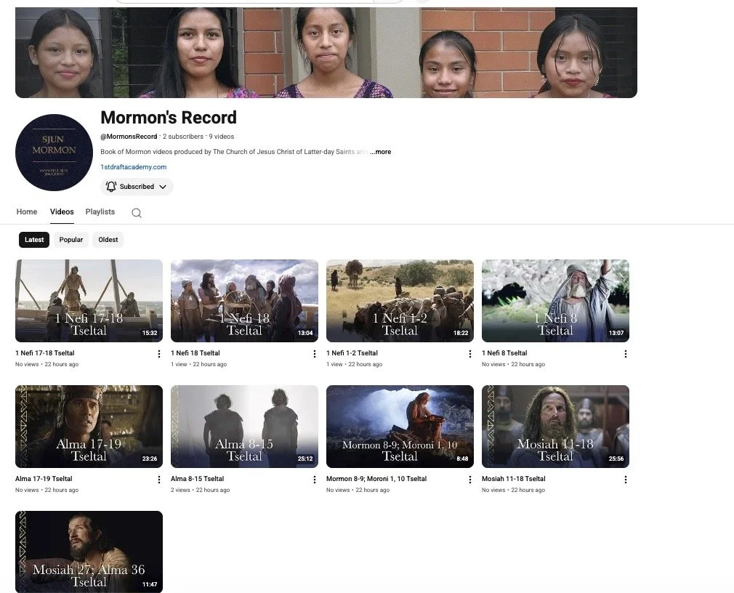
Task: Open 1 Nefi 8 Tseltal title link
Action: (x=504, y=353)
